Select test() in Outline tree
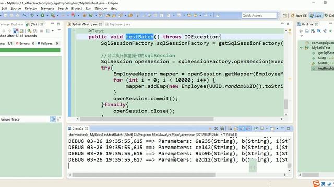Screen dimensions: 334x187 323,58
